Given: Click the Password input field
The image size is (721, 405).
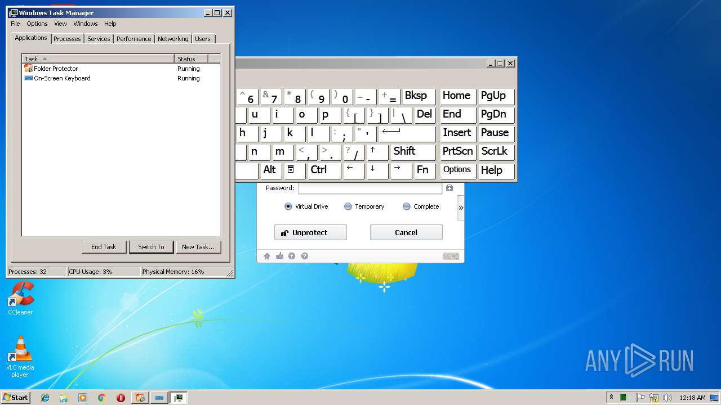Looking at the screenshot, I should [x=370, y=188].
